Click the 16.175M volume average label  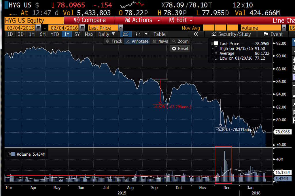pos(283,172)
